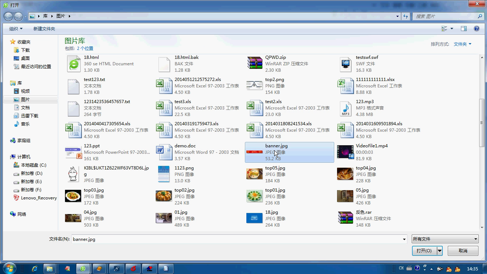Select the top03.jpg thumbnail
This screenshot has width=487, height=274.
click(73, 196)
